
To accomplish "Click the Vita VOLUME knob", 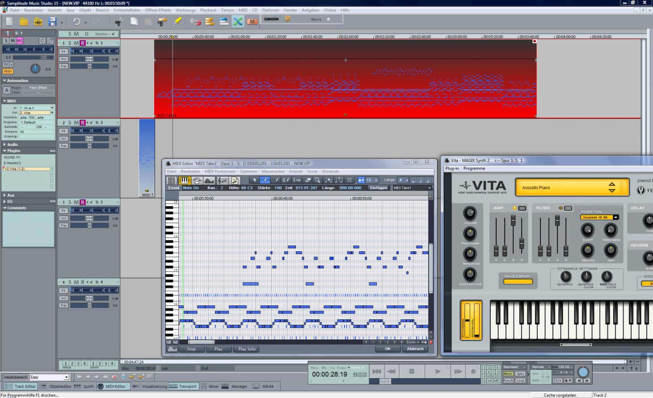I will point(470,213).
